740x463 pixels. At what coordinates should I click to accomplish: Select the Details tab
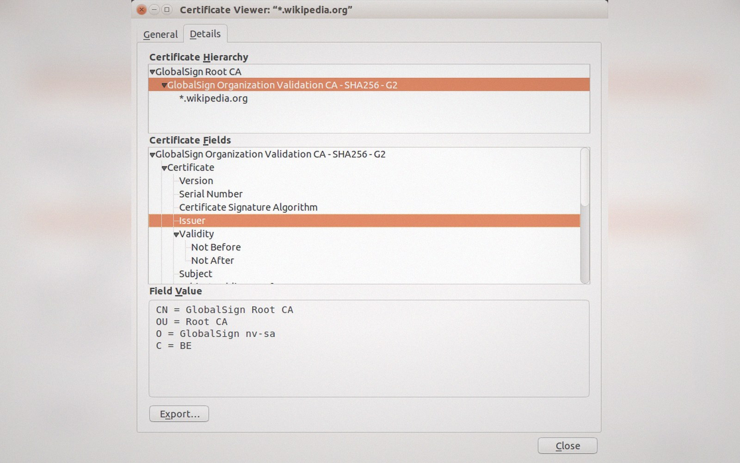pyautogui.click(x=205, y=34)
